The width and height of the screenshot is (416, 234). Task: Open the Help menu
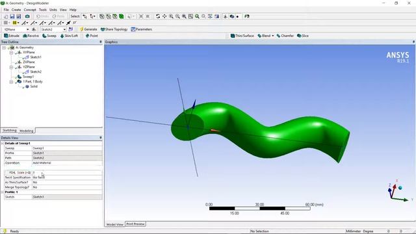[x=73, y=10]
